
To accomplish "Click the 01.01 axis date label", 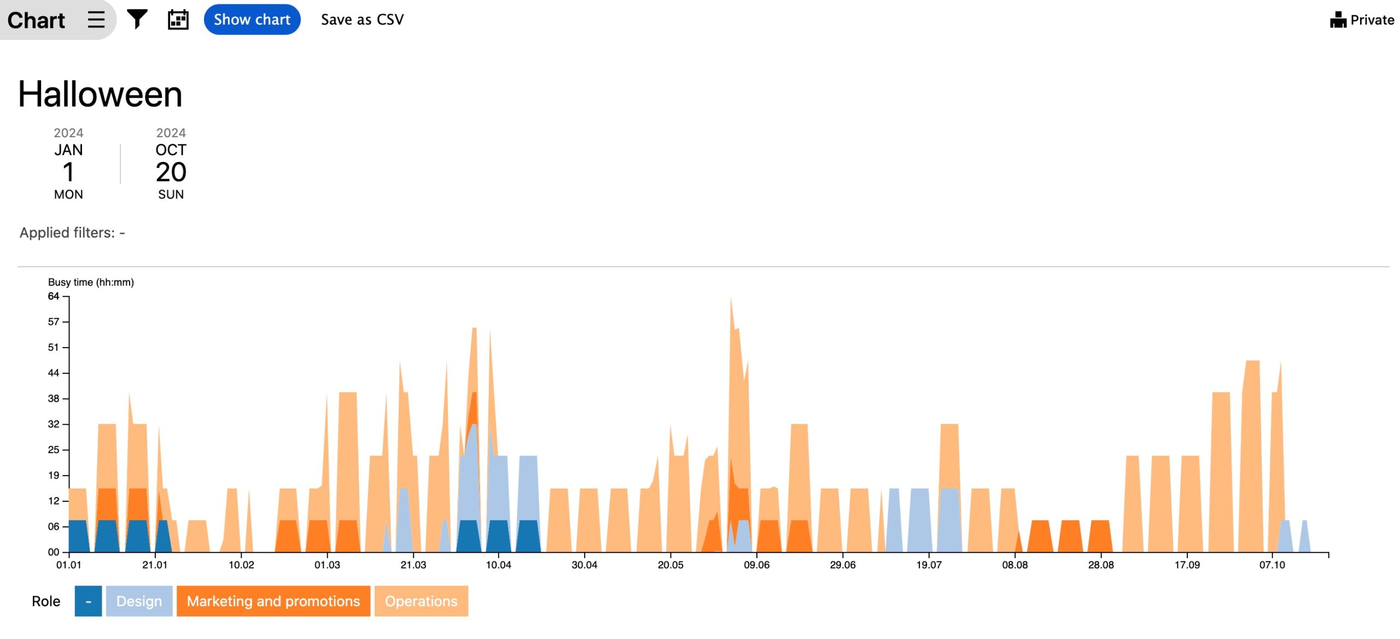I will (x=69, y=565).
